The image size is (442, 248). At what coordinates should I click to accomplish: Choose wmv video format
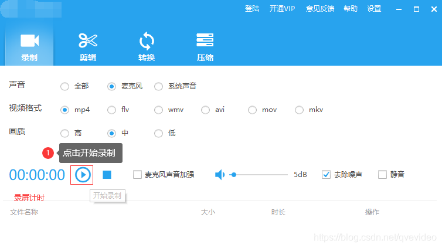click(x=158, y=110)
